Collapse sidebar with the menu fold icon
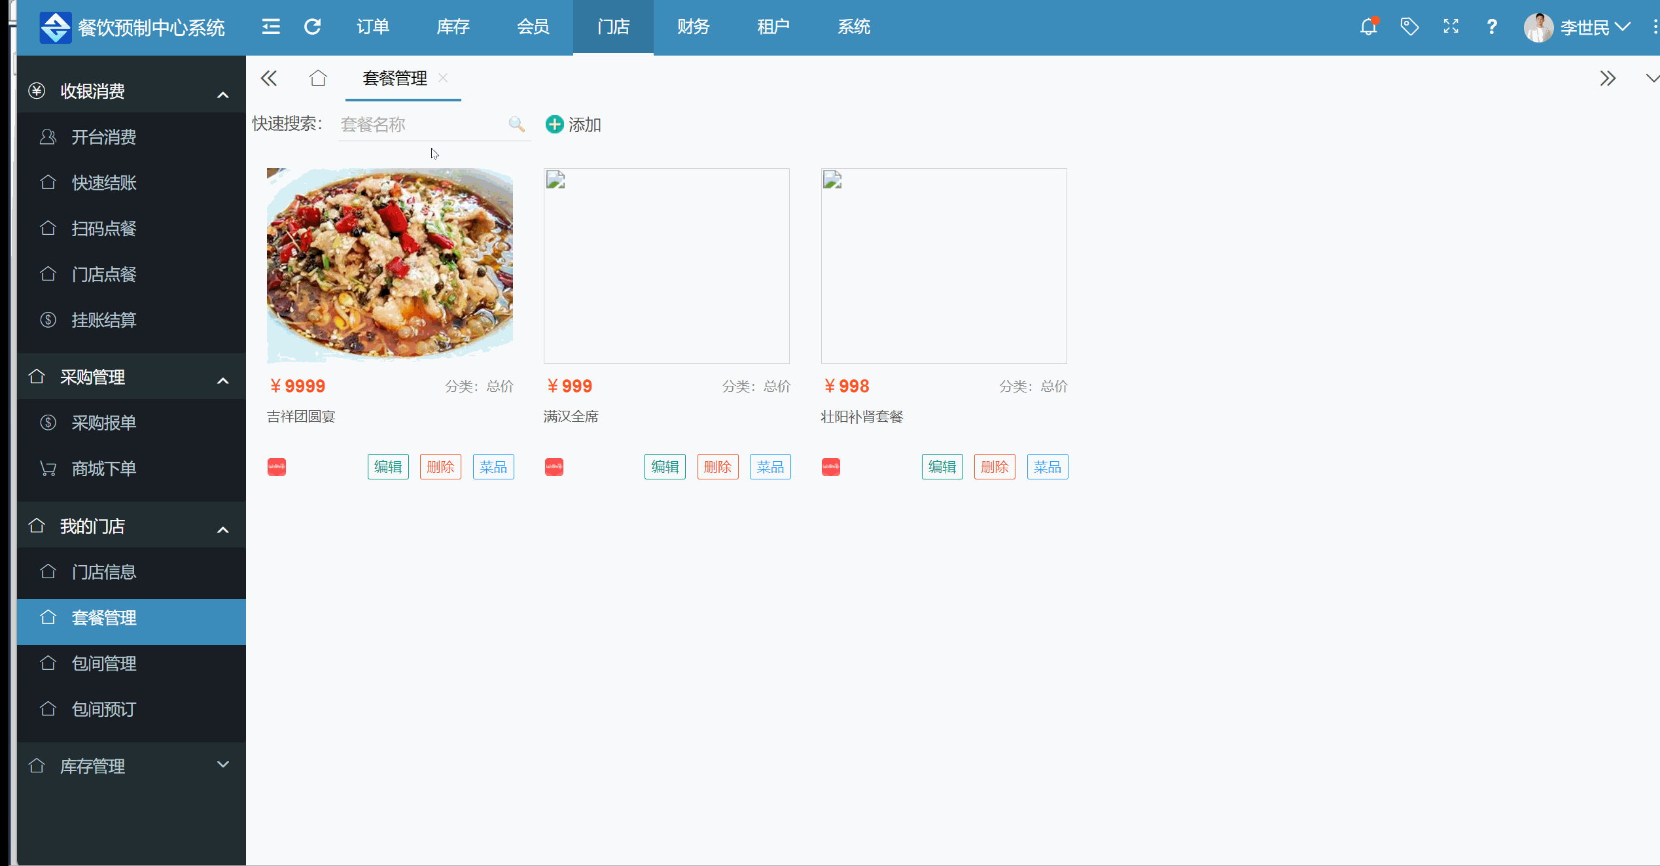 click(x=271, y=27)
